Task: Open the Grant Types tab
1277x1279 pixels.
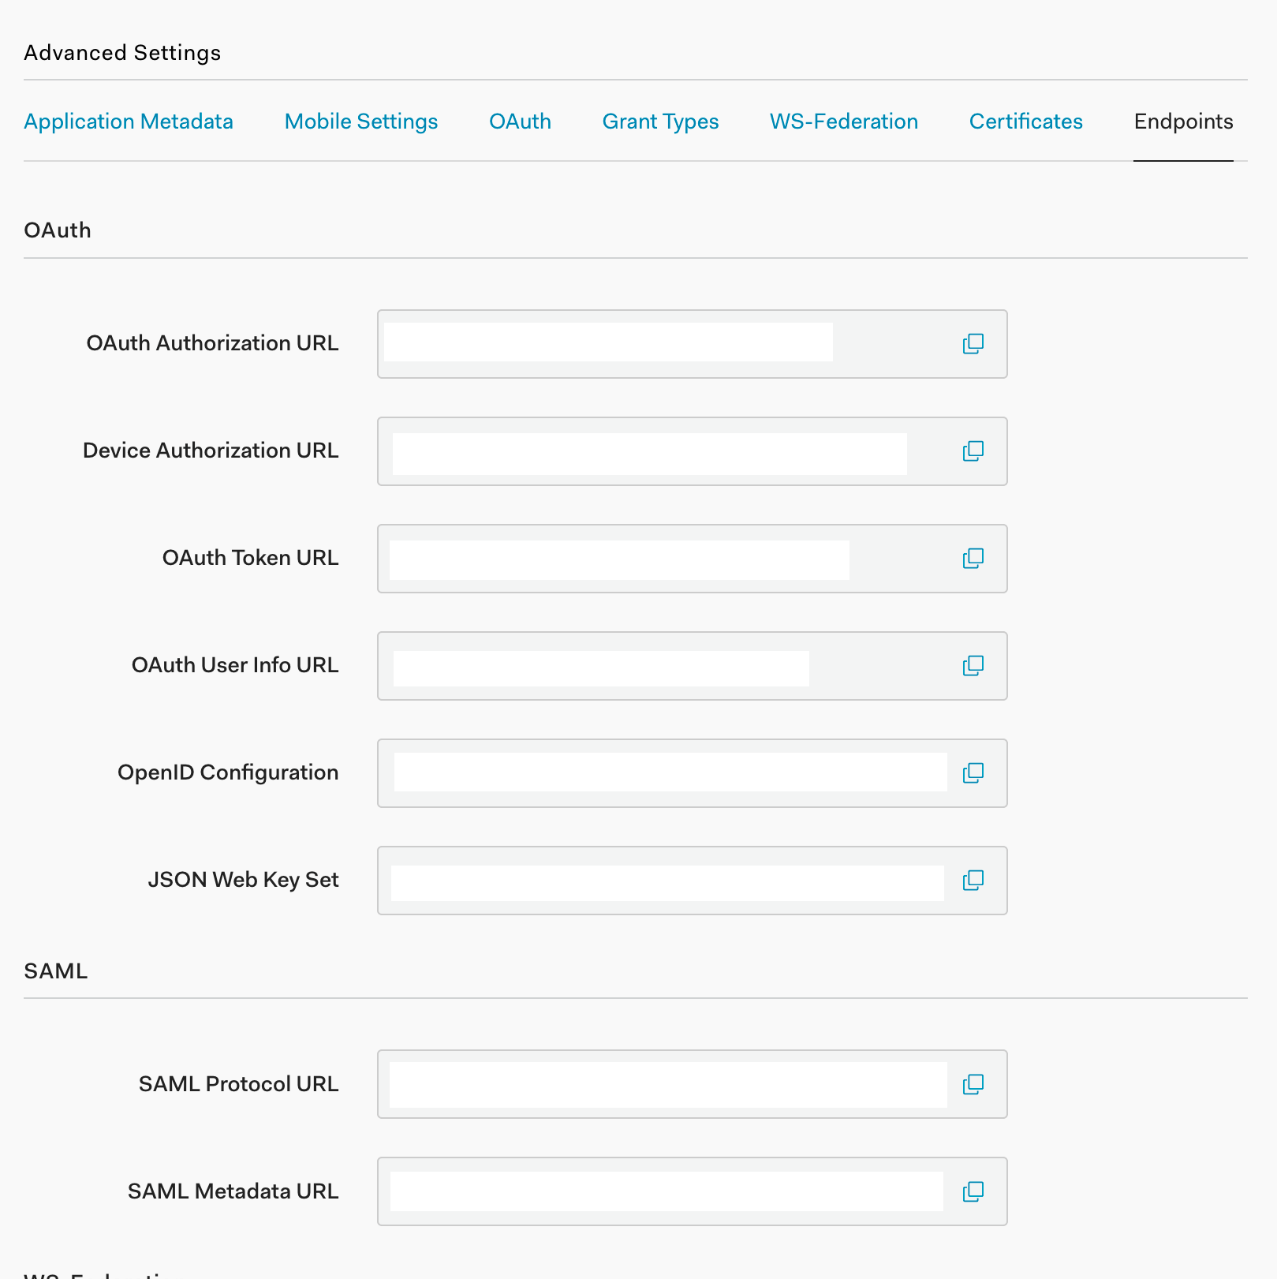Action: [x=660, y=122]
